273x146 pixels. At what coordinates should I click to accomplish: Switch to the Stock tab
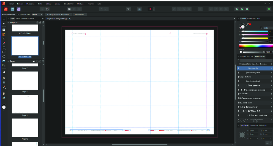tap(18, 19)
